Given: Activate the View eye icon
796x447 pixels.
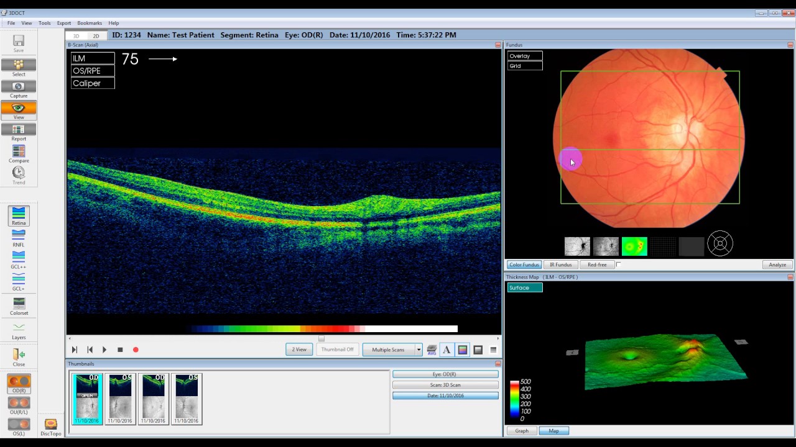Looking at the screenshot, I should 19,108.
